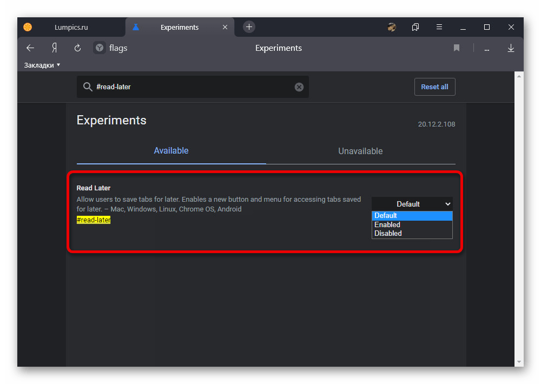
Task: Follow the #read-later highlighted link
Action: (x=94, y=220)
